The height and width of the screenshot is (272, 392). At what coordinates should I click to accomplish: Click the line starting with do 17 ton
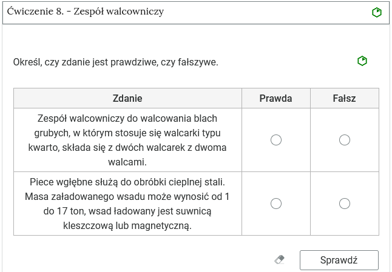(x=127, y=211)
